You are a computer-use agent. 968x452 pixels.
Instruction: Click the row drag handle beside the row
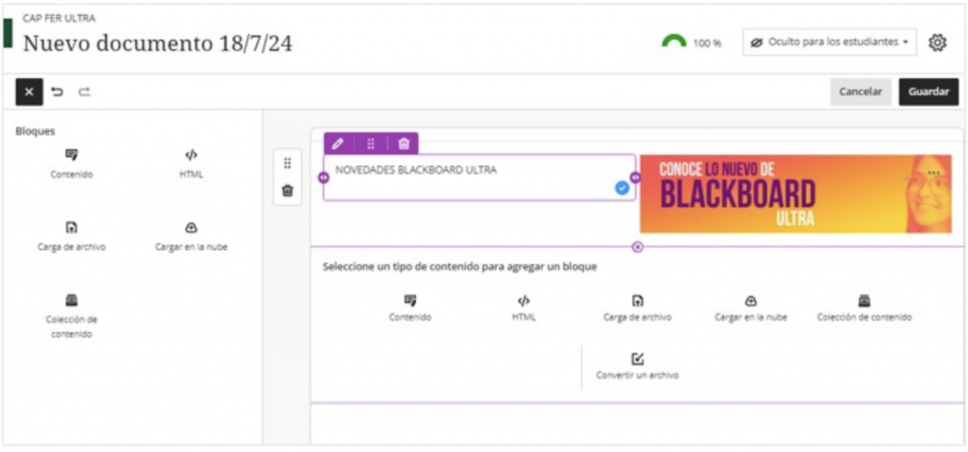click(x=287, y=163)
